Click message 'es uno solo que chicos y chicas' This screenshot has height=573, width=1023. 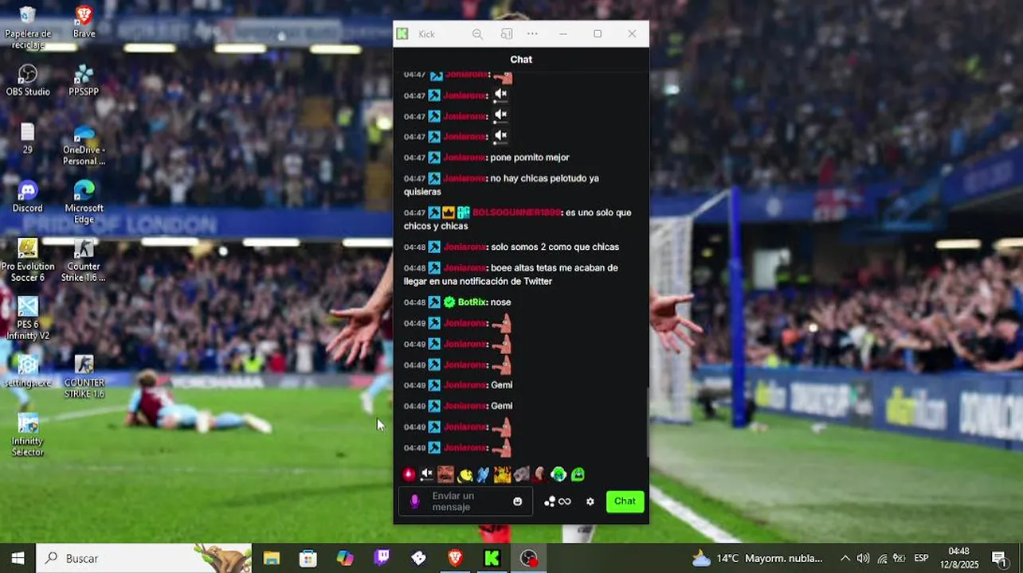(517, 220)
